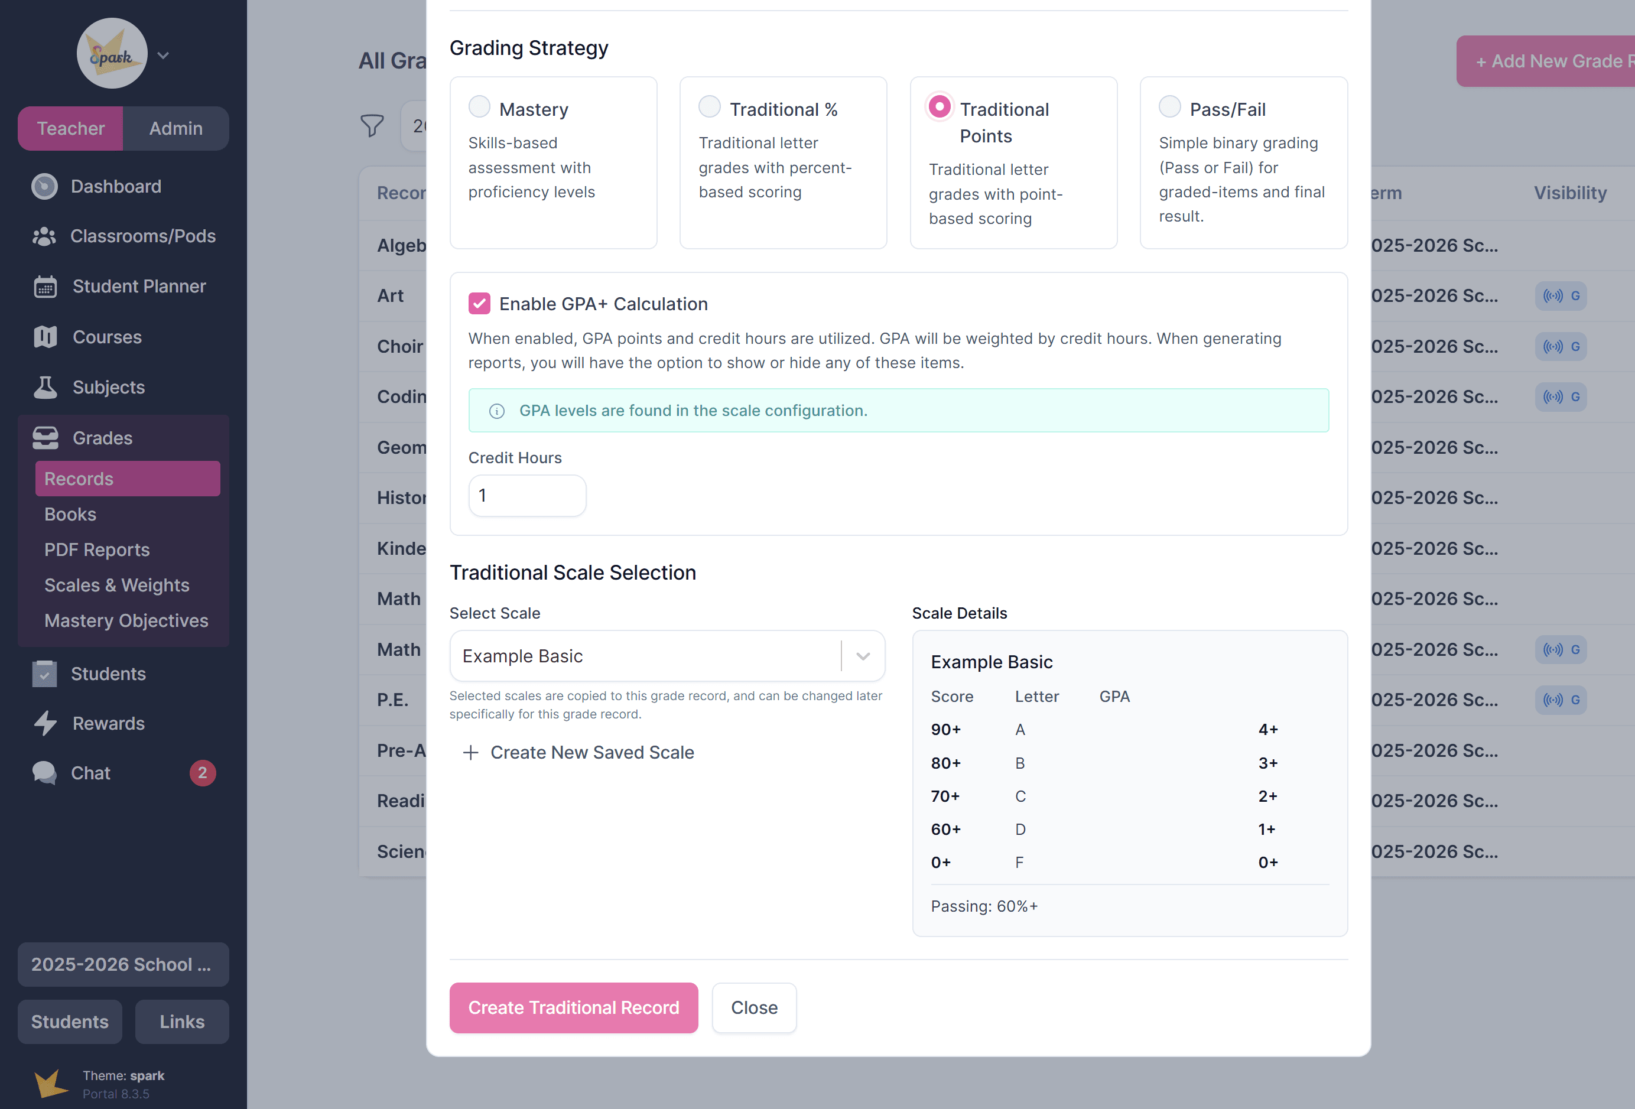The width and height of the screenshot is (1635, 1109).
Task: Click the Credit Hours input field
Action: coord(528,495)
